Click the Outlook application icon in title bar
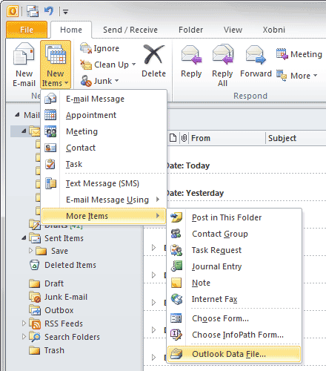326x371 pixels. 13,11
